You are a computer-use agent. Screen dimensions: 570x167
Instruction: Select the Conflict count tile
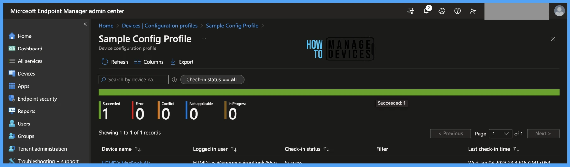point(166,111)
